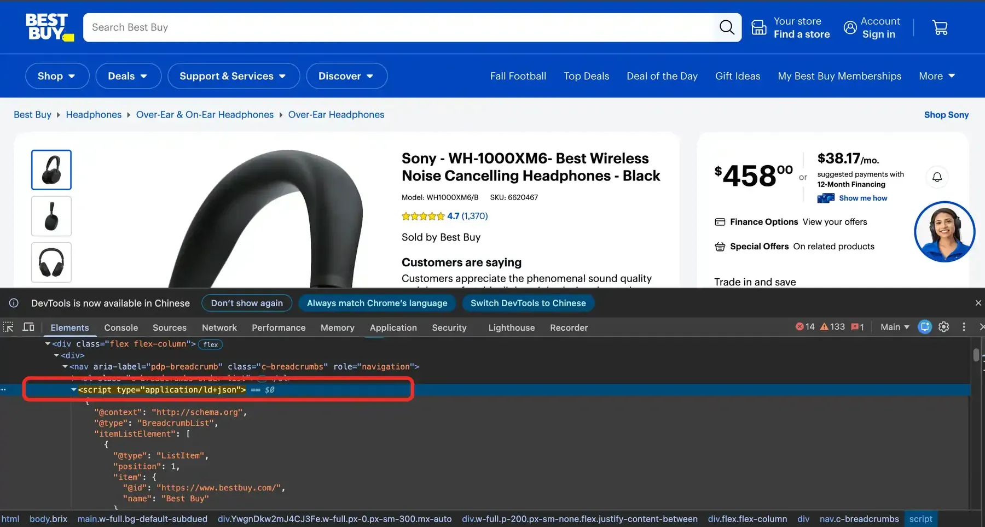985x527 pixels.
Task: Select the first headphone thumbnail image
Action: (x=51, y=170)
